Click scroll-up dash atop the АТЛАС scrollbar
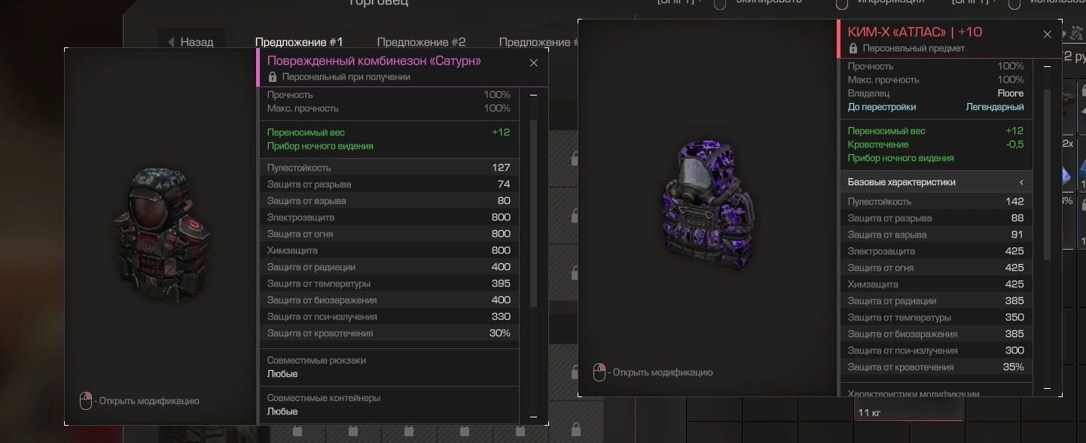 pos(1047,67)
